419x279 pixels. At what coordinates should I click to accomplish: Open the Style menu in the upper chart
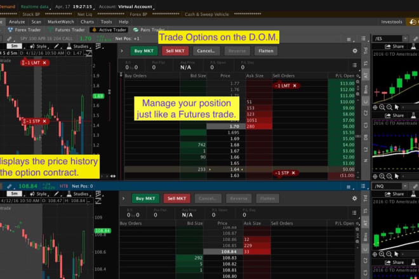[39, 46]
